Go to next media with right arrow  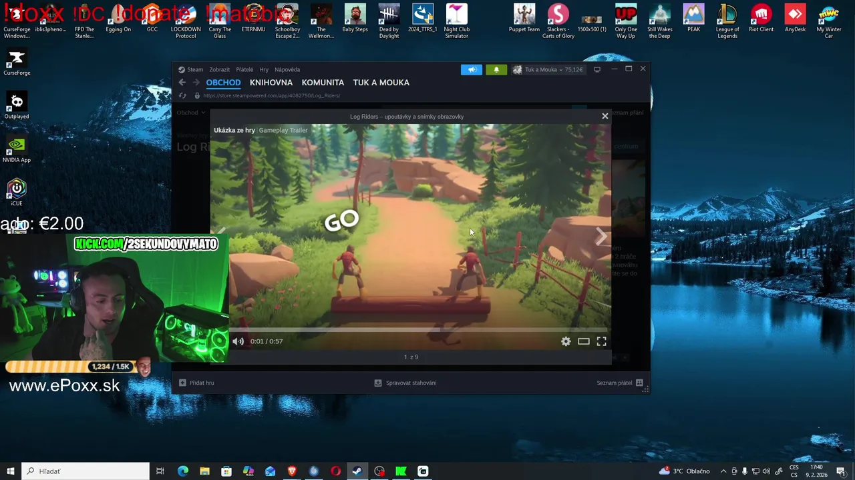pyautogui.click(x=601, y=235)
